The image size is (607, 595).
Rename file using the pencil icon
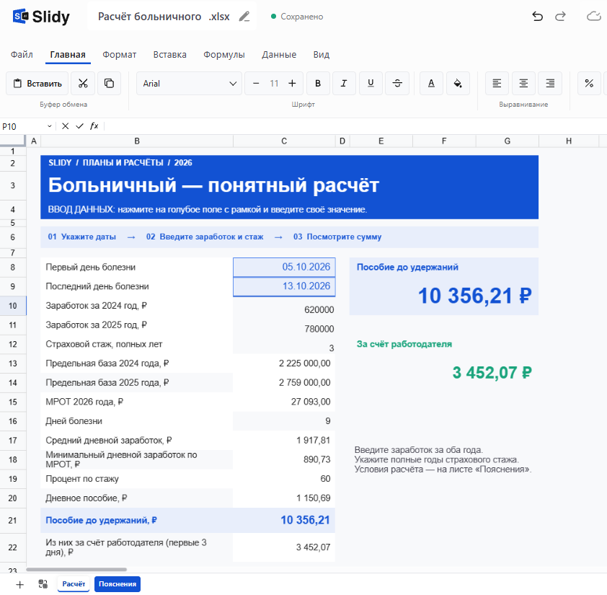[x=244, y=17]
